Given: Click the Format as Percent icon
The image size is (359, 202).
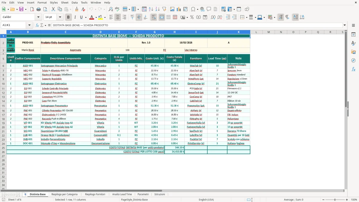Looking at the screenshot, I should click(x=192, y=17).
